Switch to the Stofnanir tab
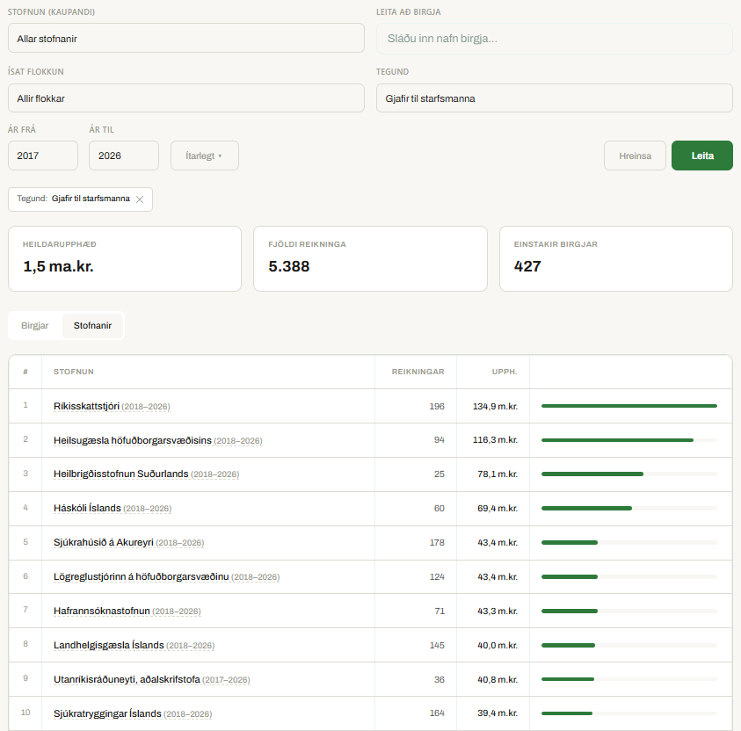Image resolution: width=741 pixels, height=731 pixels. (92, 325)
